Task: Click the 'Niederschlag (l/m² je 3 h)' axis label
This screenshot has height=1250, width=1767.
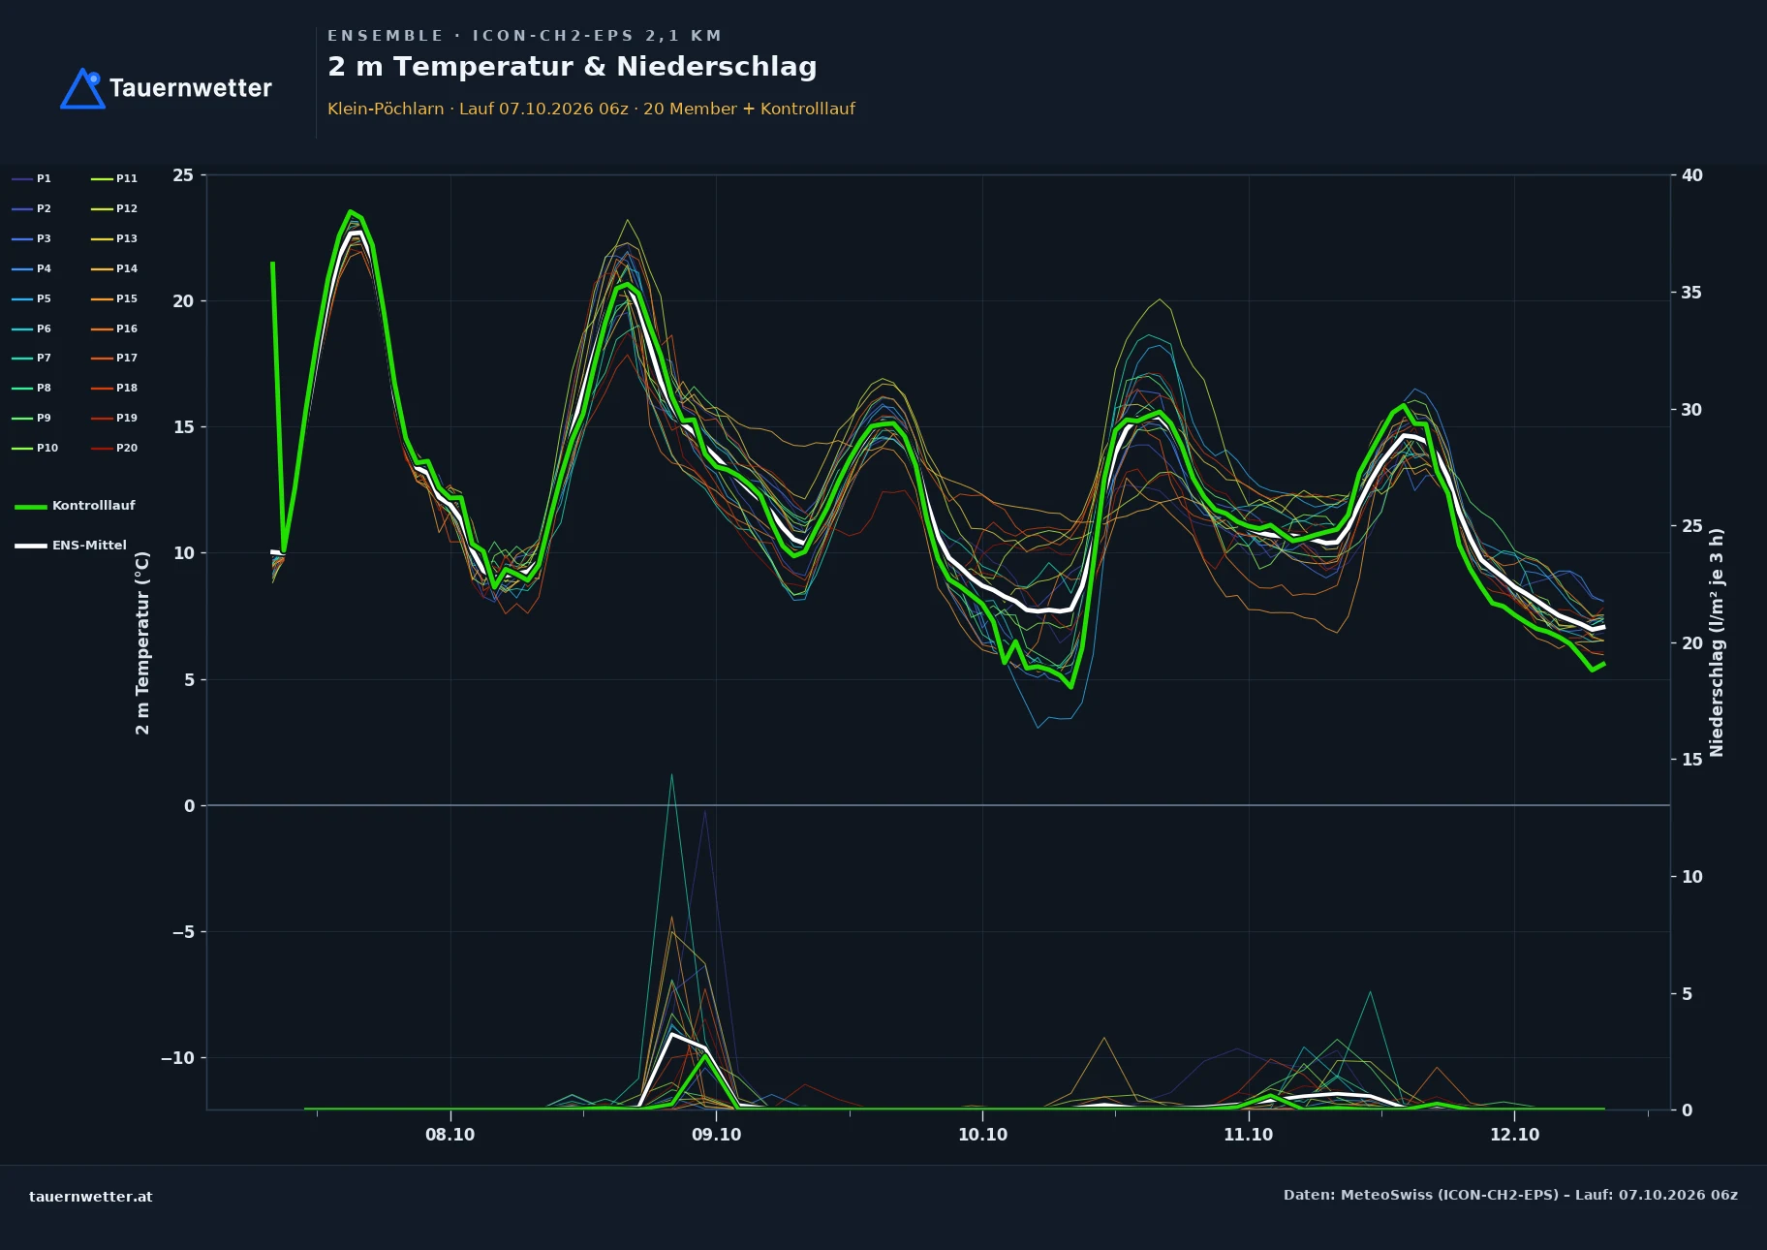Action: tap(1718, 642)
